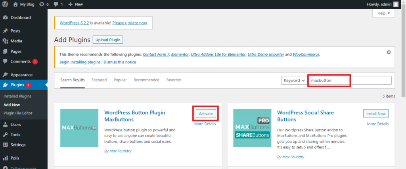Open More Details for MaxButtons plugin
This screenshot has width=406, height=169.
(x=205, y=124)
